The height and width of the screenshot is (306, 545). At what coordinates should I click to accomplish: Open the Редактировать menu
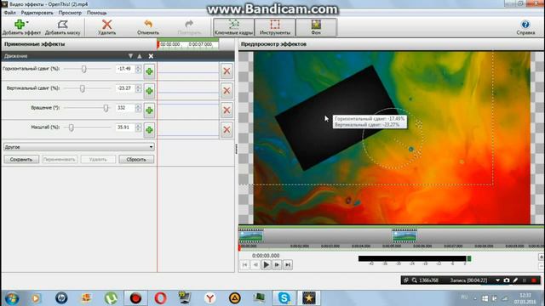37,13
